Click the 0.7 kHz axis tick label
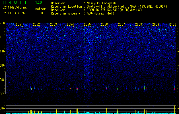Viewport: 179px width, 114px height. click(3, 94)
